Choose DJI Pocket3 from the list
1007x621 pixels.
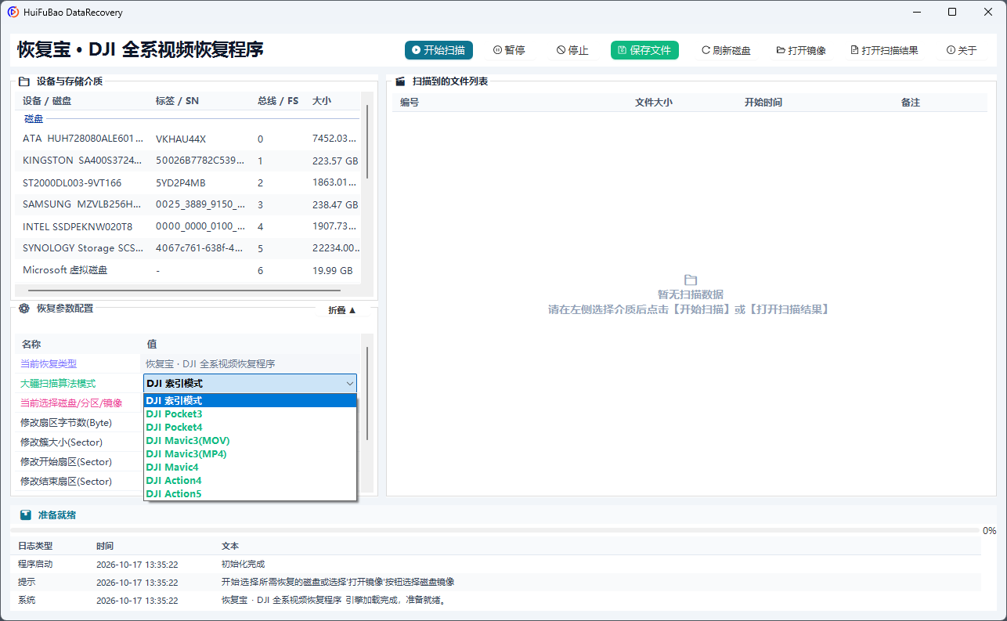[x=251, y=414]
